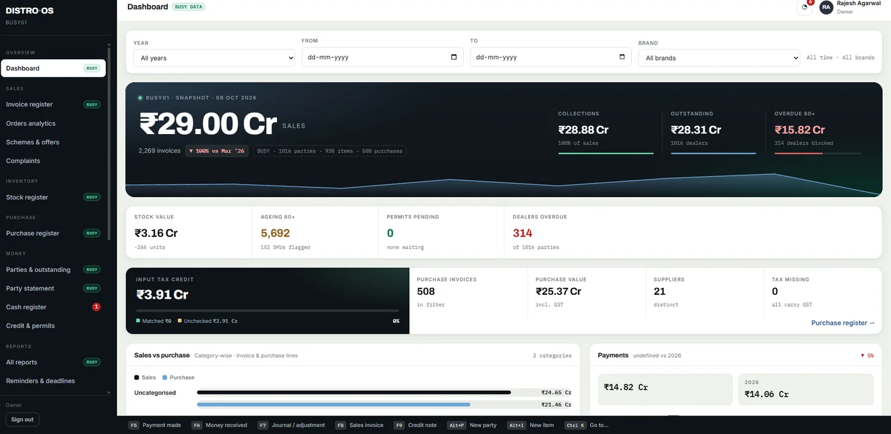Open Schemes & offers

(x=53, y=142)
